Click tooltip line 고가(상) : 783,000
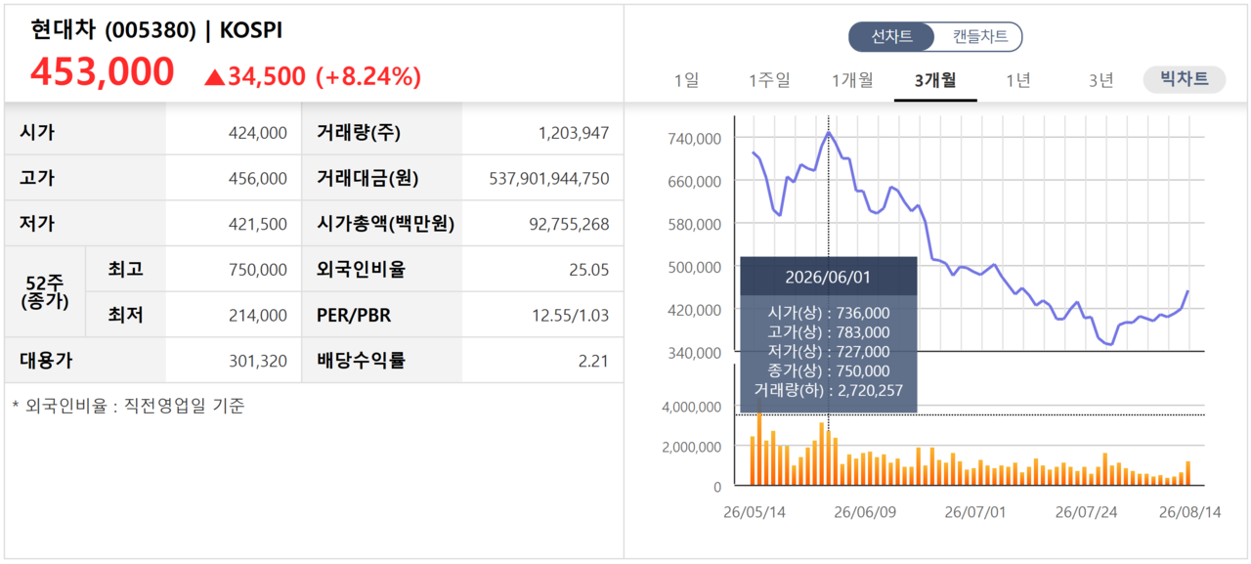1251x564 pixels. click(x=828, y=331)
